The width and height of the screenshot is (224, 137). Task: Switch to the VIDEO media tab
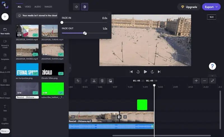[x=28, y=6]
